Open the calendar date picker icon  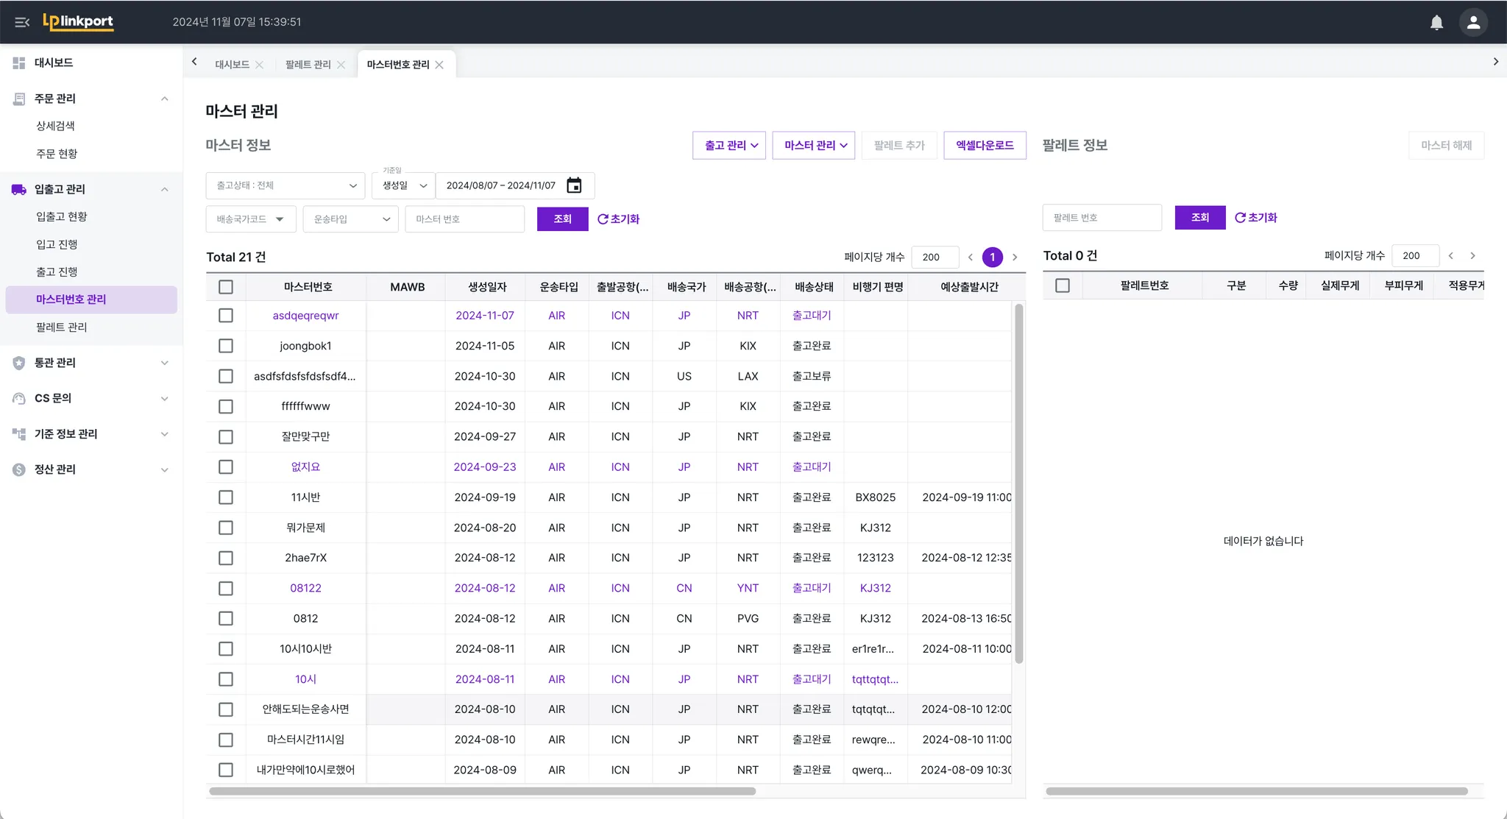coord(574,185)
